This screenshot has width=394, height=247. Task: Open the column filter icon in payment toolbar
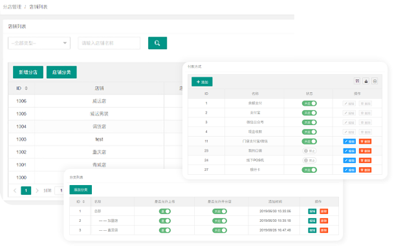357,81
